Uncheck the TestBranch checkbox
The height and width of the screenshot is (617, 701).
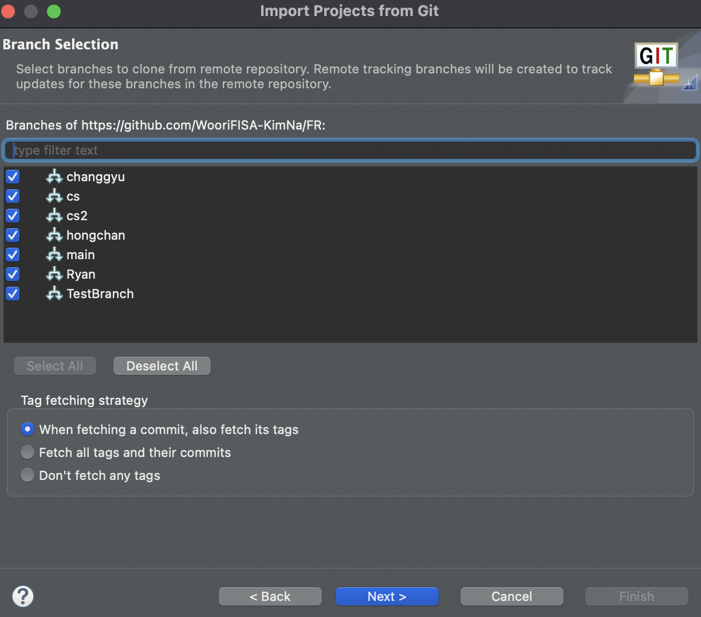(x=13, y=294)
